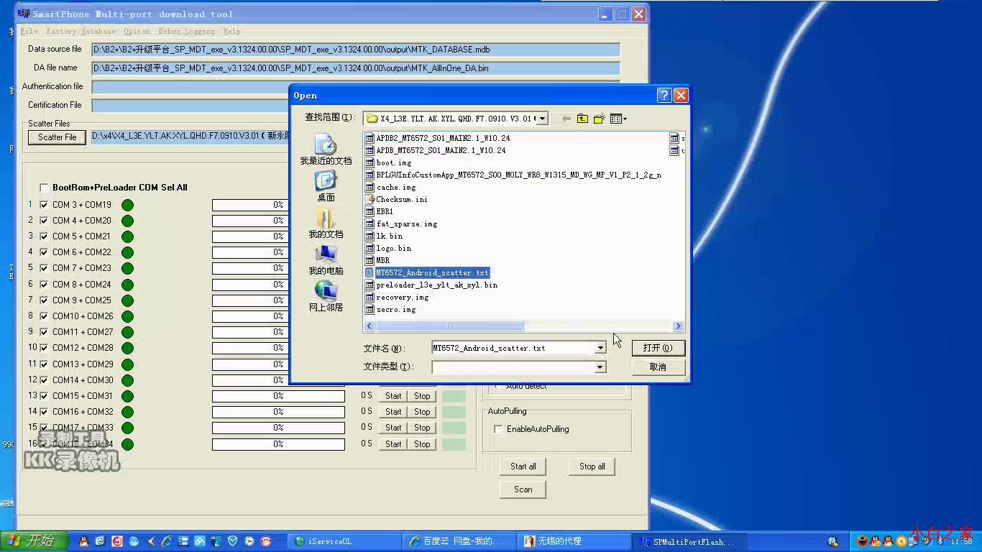982x552 pixels.
Task: Go up one folder level in Open dialog
Action: [x=582, y=119]
